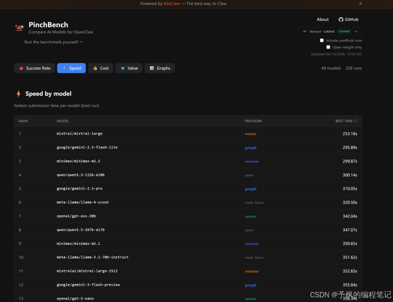Select model mistral/mistral-large
393x302 pixels.
point(79,133)
